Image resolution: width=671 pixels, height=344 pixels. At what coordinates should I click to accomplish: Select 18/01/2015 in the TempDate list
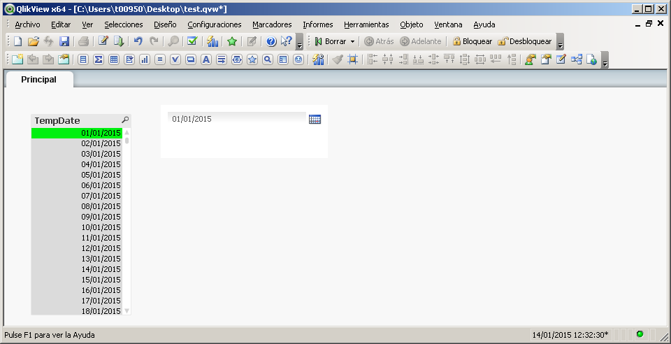[77, 311]
